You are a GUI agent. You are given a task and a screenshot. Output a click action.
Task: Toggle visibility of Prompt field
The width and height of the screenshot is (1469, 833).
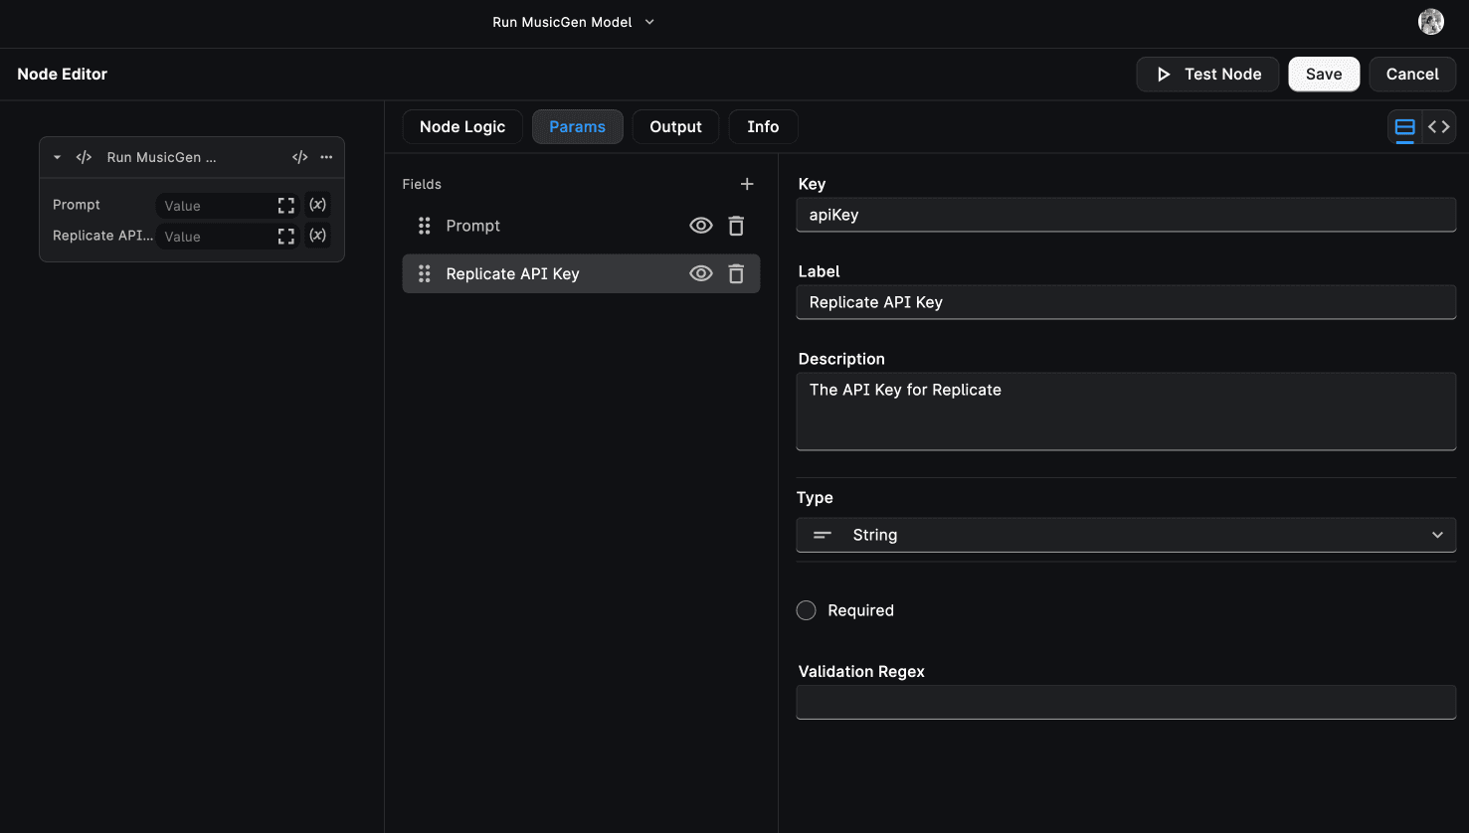[701, 226]
